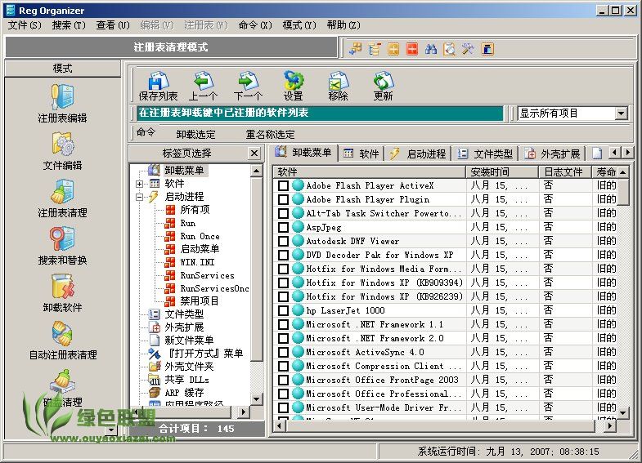Close the 标签页选择 panel

pos(254,154)
